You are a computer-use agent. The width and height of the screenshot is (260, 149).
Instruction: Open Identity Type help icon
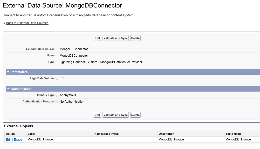57,95
